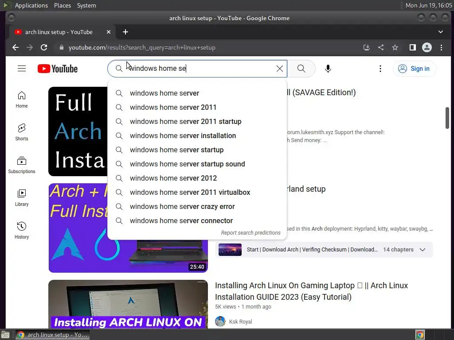Open History in the sidebar
Image resolution: width=454 pixels, height=340 pixels.
click(x=22, y=230)
